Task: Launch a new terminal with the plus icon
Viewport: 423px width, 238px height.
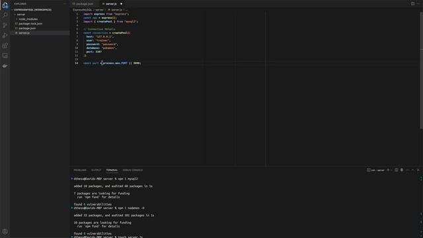Action: pyautogui.click(x=388, y=170)
